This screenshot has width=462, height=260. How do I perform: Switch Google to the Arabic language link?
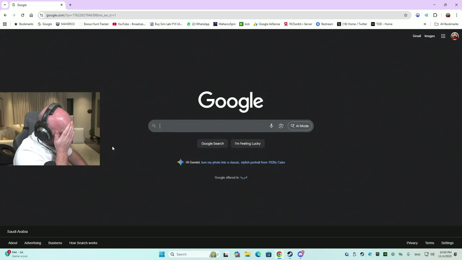(244, 178)
